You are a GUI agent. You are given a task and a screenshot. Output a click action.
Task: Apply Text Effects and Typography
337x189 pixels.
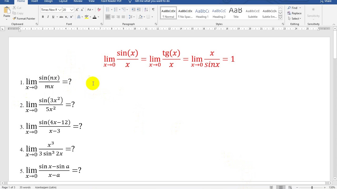(x=79, y=17)
